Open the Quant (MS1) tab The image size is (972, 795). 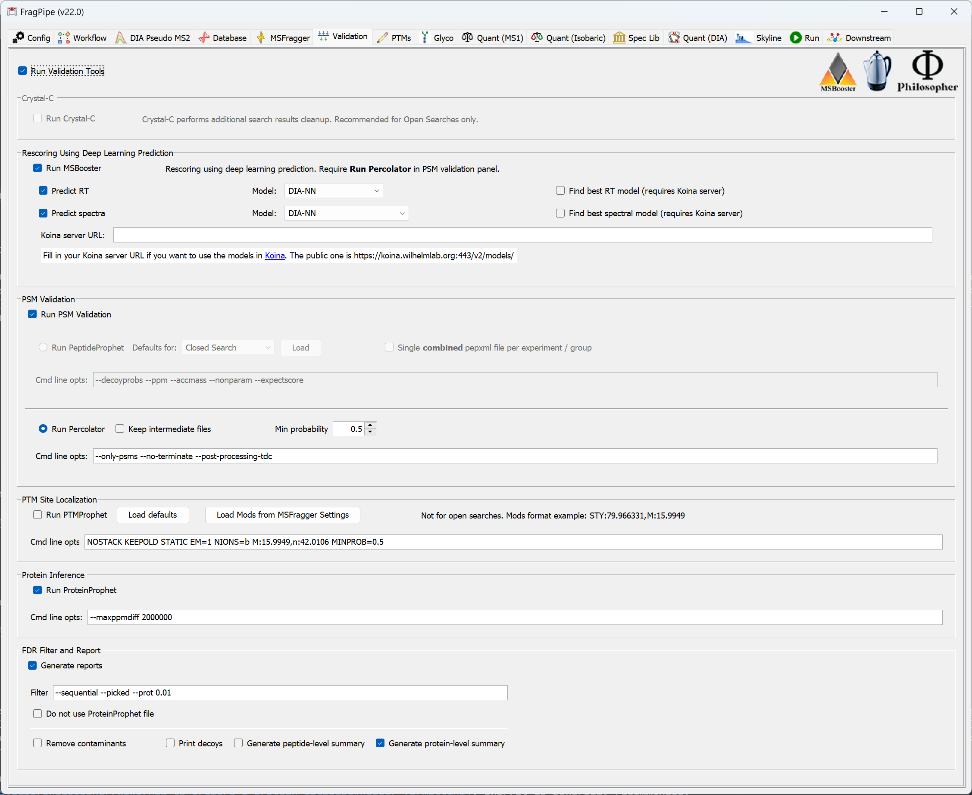493,37
